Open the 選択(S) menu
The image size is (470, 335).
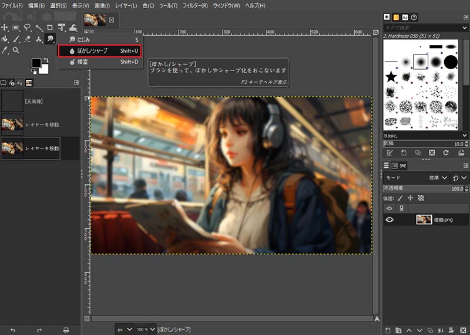coord(58,5)
